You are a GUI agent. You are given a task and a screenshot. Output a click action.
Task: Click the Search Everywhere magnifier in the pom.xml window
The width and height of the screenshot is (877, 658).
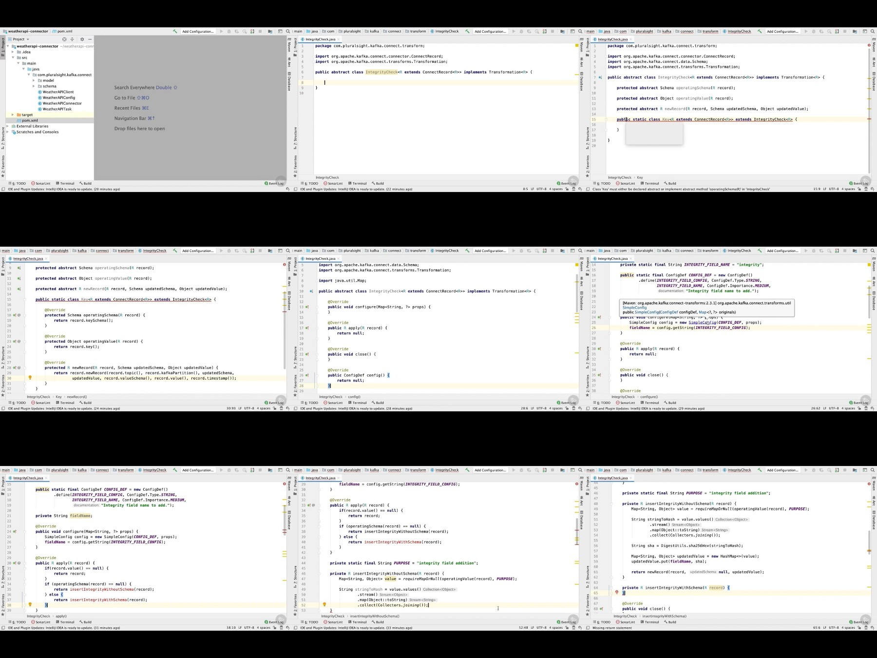[288, 31]
